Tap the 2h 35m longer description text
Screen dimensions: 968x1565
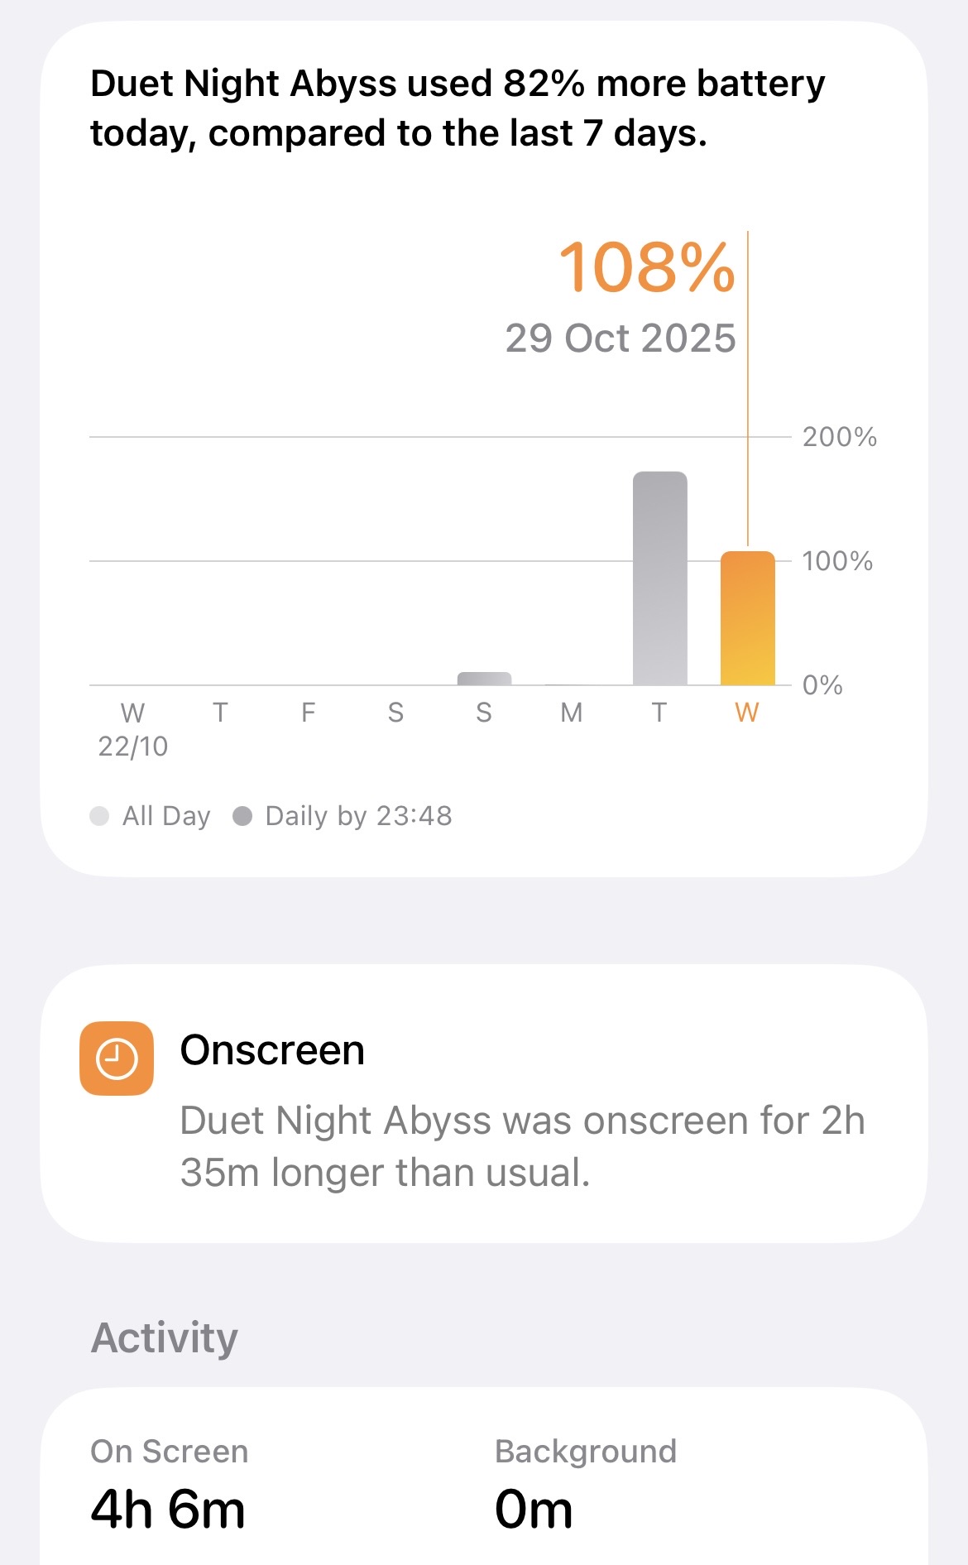522,1146
